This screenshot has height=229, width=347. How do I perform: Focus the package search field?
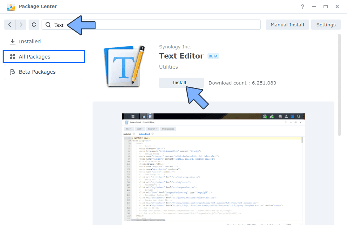(x=151, y=25)
